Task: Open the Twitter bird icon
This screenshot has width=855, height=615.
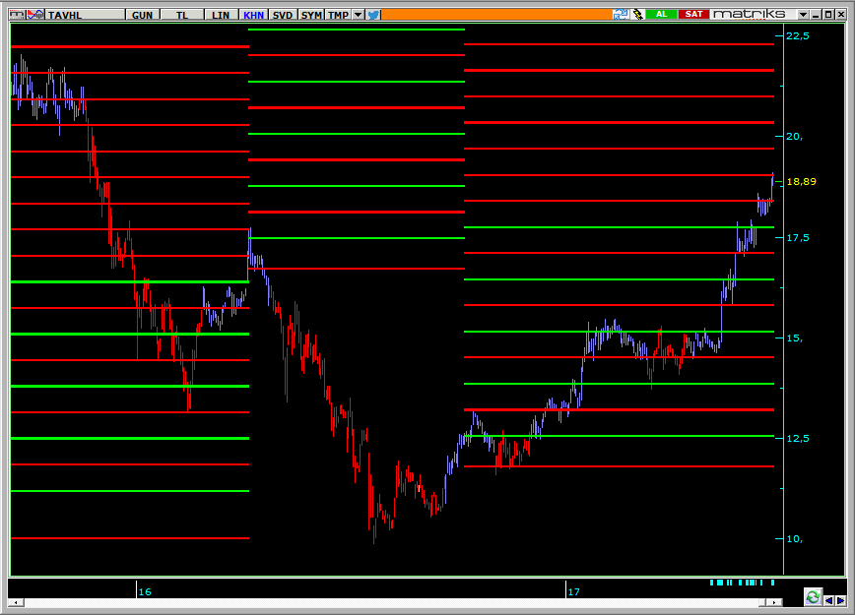Action: (373, 15)
